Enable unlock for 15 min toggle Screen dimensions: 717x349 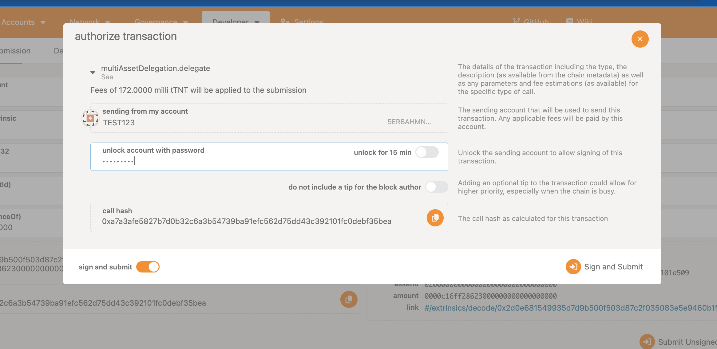427,152
